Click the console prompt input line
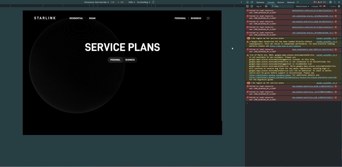This screenshot has height=167, width=342. pyautogui.click(x=294, y=103)
